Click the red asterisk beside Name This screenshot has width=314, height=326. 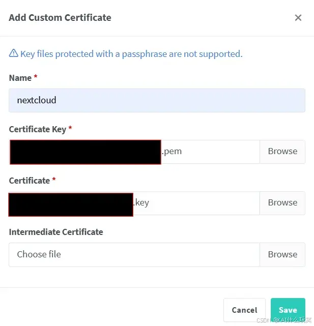click(x=36, y=76)
